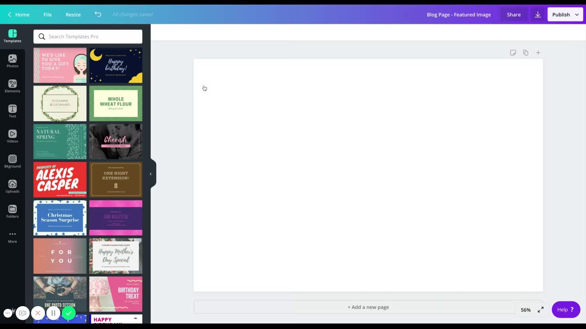The height and width of the screenshot is (329, 586).
Task: Click the All changes saved status text
Action: pyautogui.click(x=132, y=15)
